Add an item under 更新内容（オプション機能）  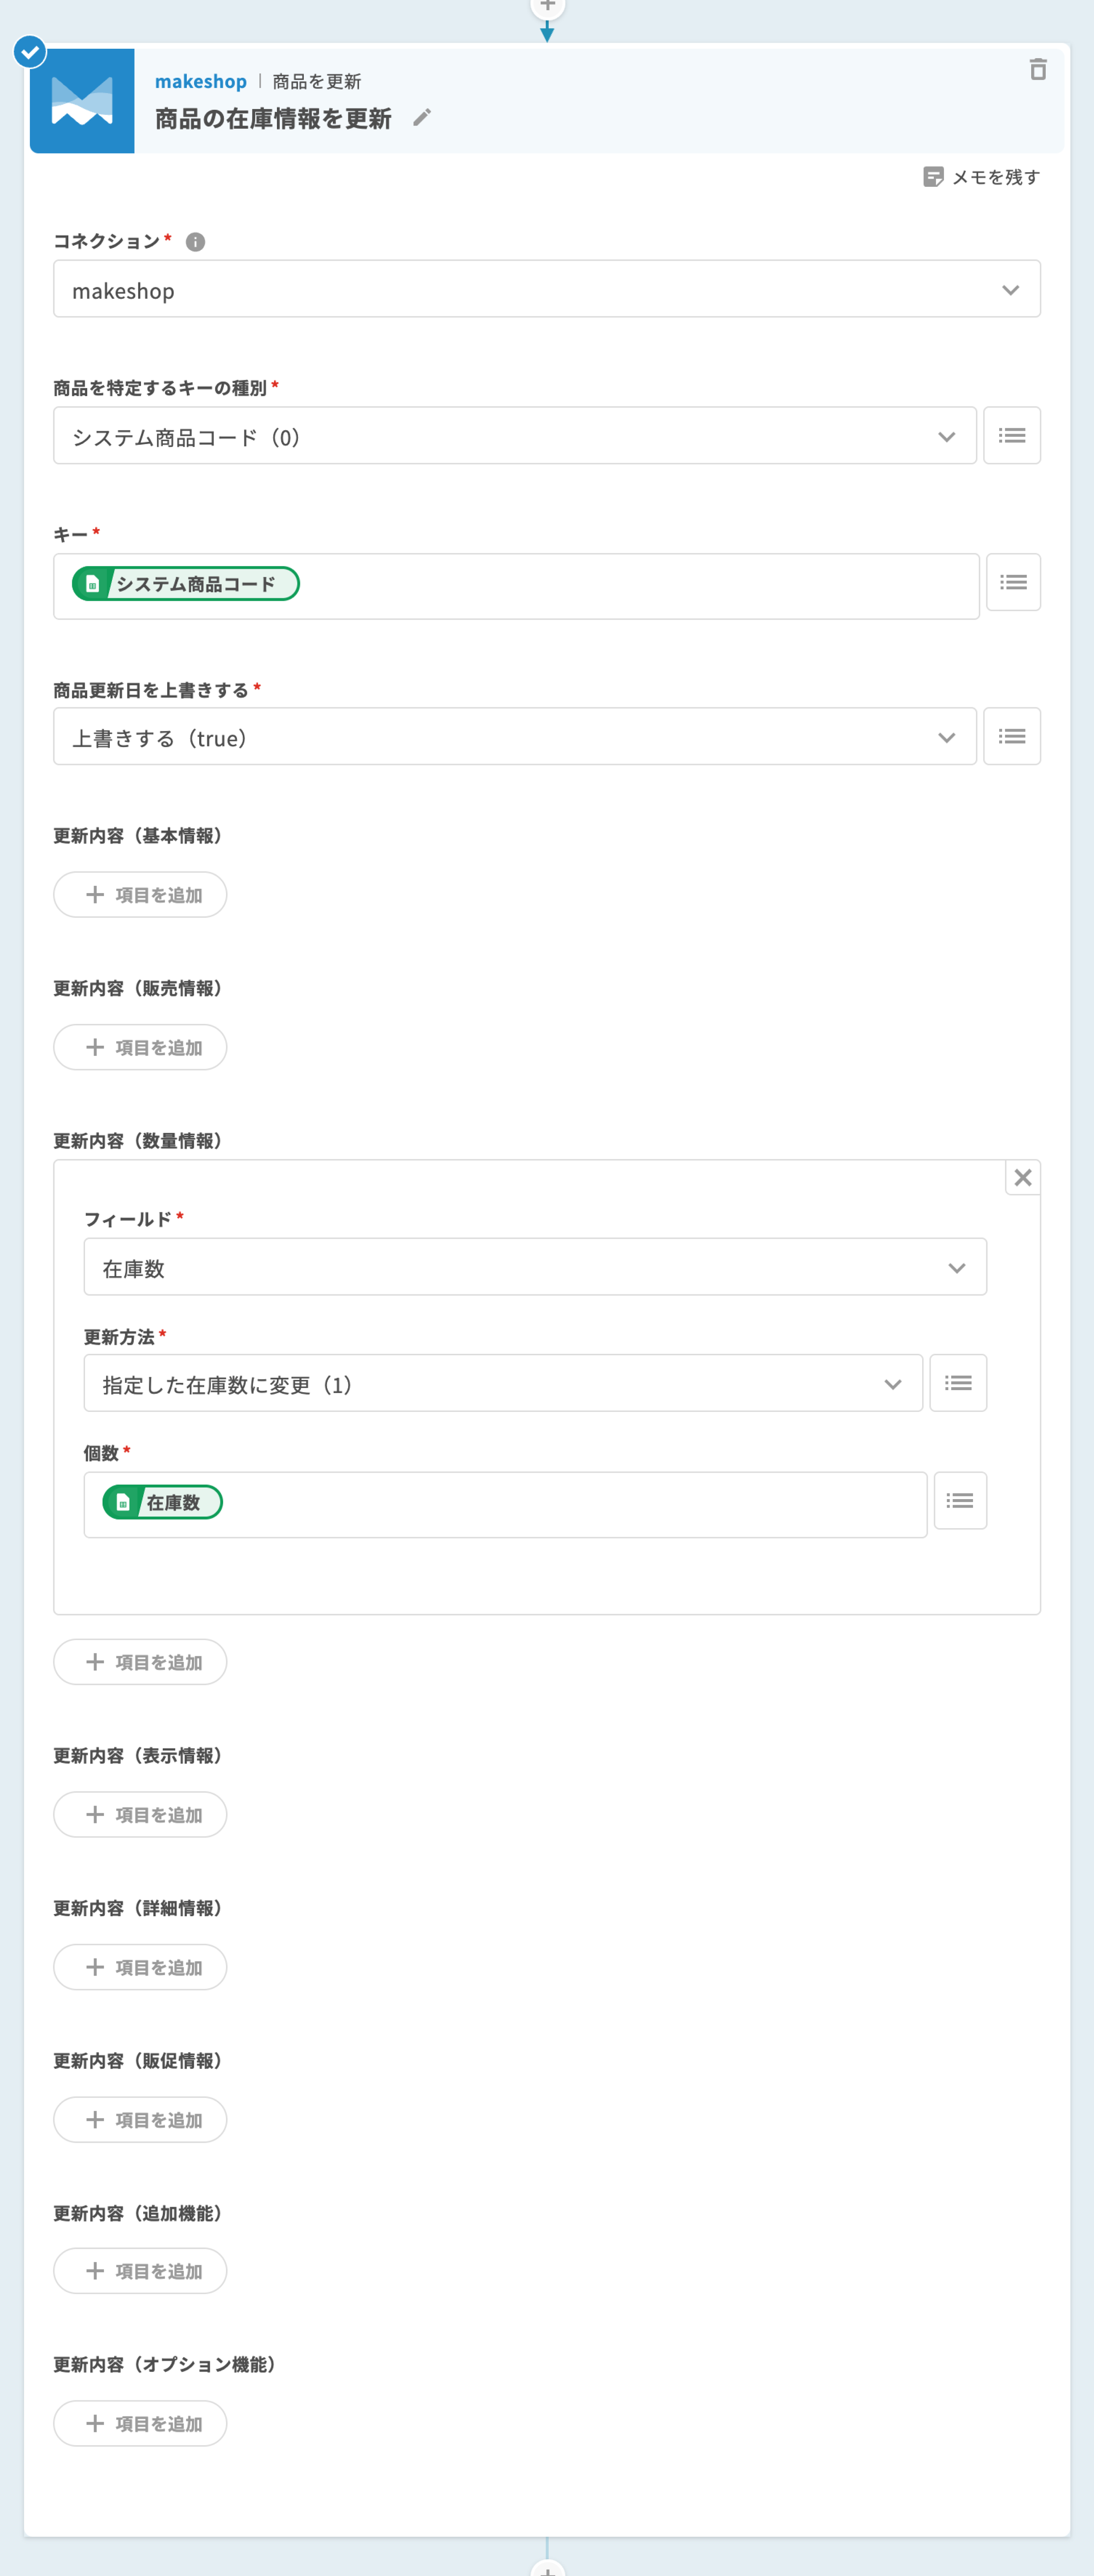pyautogui.click(x=140, y=2424)
